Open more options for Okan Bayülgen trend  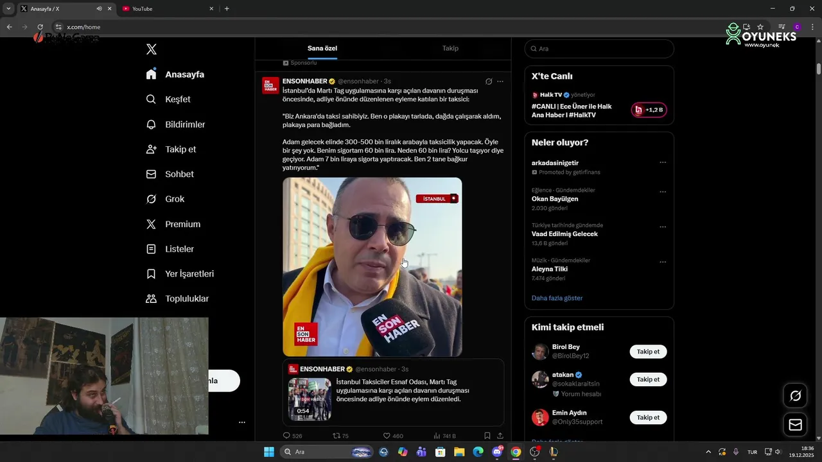[663, 192]
